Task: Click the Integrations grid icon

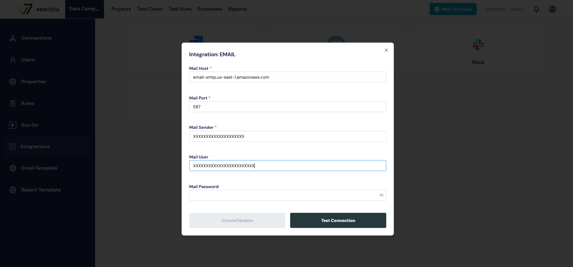Action: pos(12,147)
